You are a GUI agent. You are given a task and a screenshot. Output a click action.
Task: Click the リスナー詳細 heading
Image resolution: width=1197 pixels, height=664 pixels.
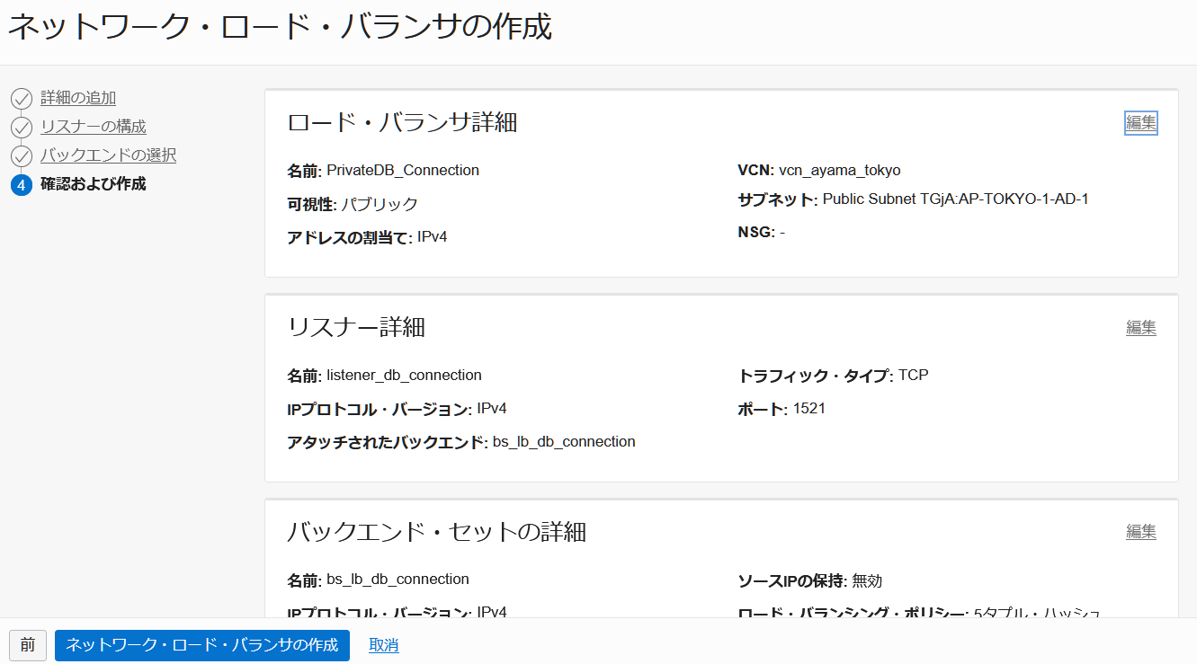pyautogui.click(x=356, y=327)
